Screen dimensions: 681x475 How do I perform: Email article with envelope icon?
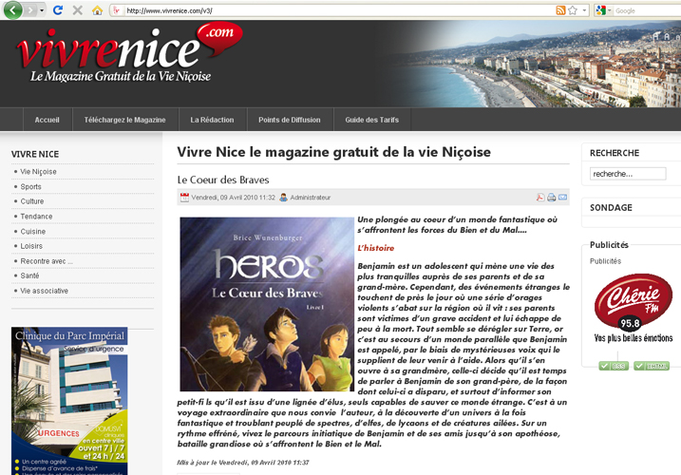pos(562,198)
